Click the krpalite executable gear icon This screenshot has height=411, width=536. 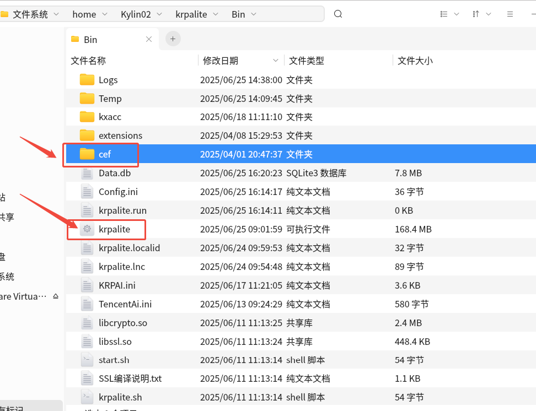click(x=87, y=229)
